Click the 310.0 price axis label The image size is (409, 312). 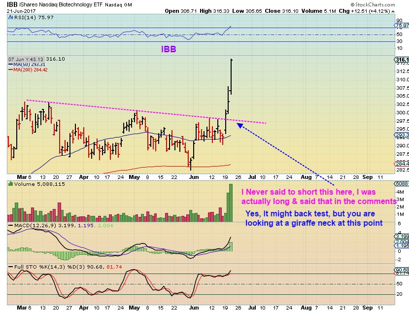coord(403,79)
